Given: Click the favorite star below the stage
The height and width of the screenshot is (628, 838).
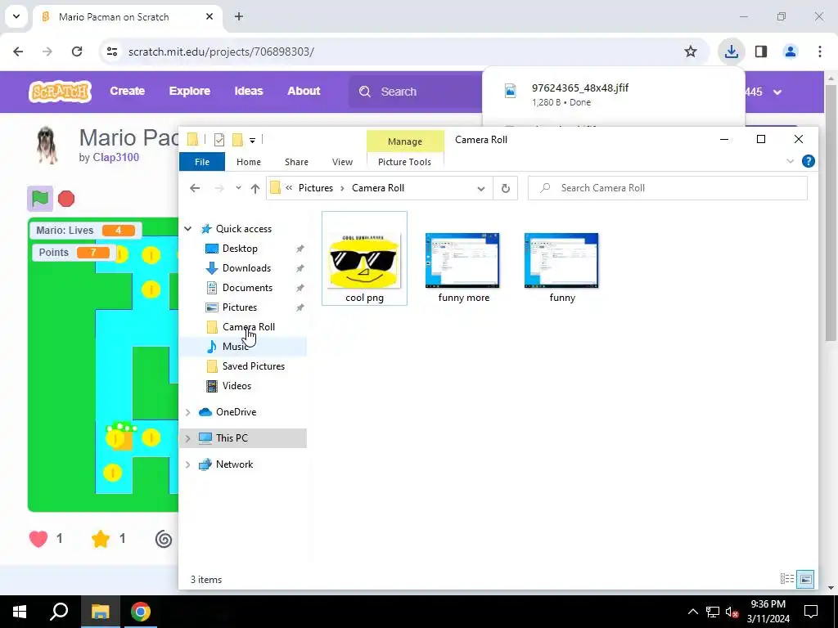Looking at the screenshot, I should pyautogui.click(x=101, y=538).
